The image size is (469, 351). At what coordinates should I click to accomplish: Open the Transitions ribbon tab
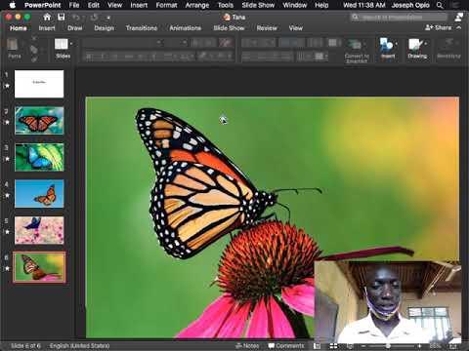[142, 28]
